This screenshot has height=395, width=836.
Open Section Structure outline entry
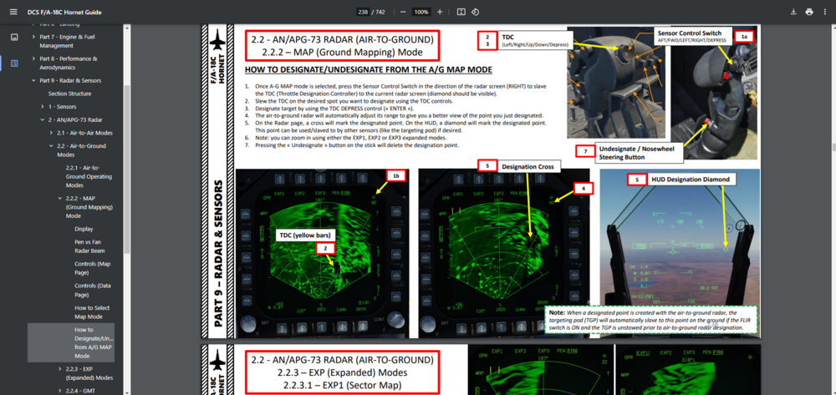pyautogui.click(x=70, y=94)
